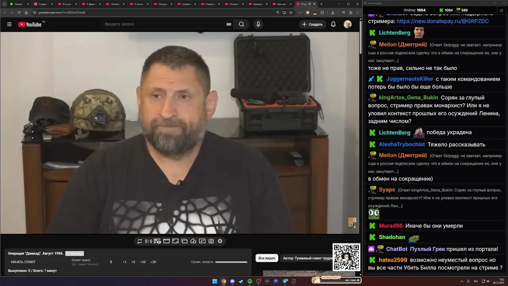The image size is (508, 286).
Task: Add +10 minutes to split
Action: [x=143, y=262]
